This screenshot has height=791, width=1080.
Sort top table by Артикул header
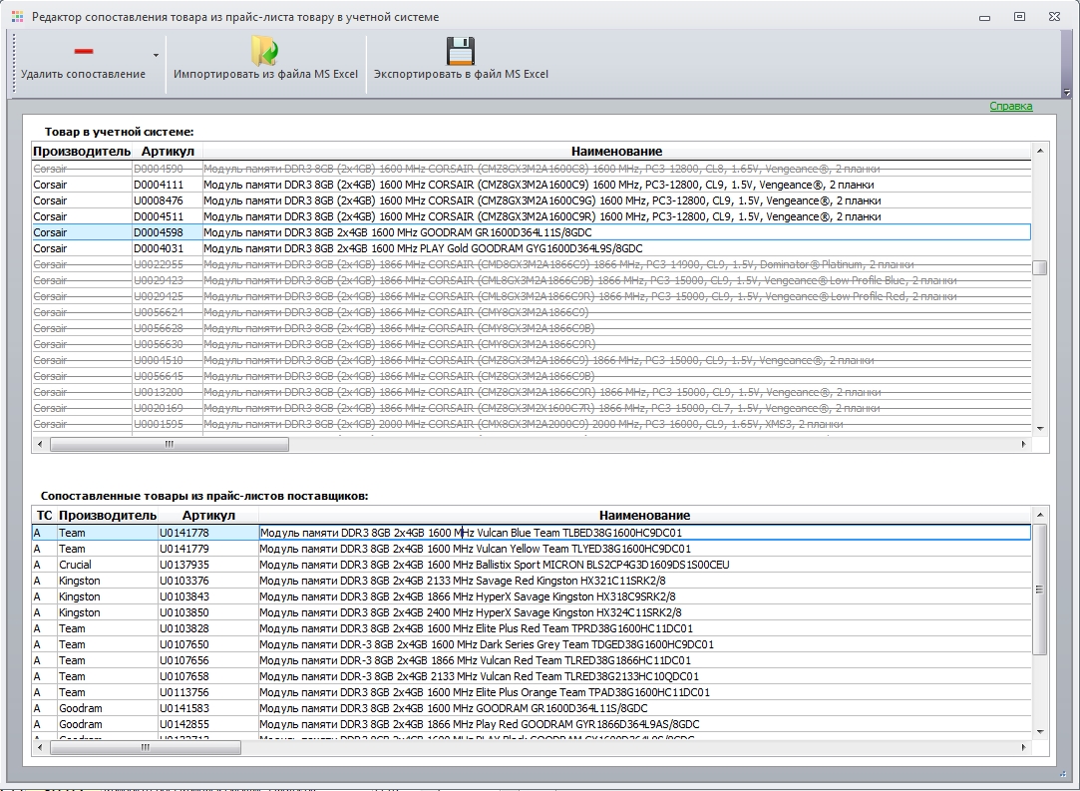click(x=168, y=151)
